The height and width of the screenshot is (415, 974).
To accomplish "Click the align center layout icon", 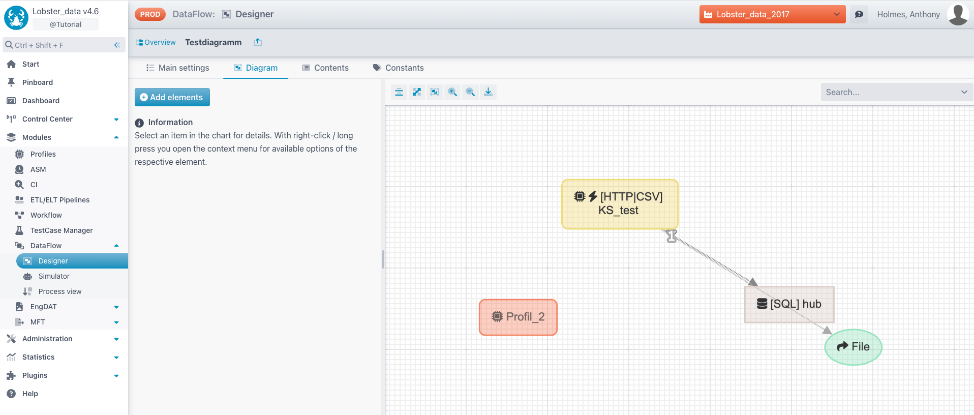I will [399, 92].
